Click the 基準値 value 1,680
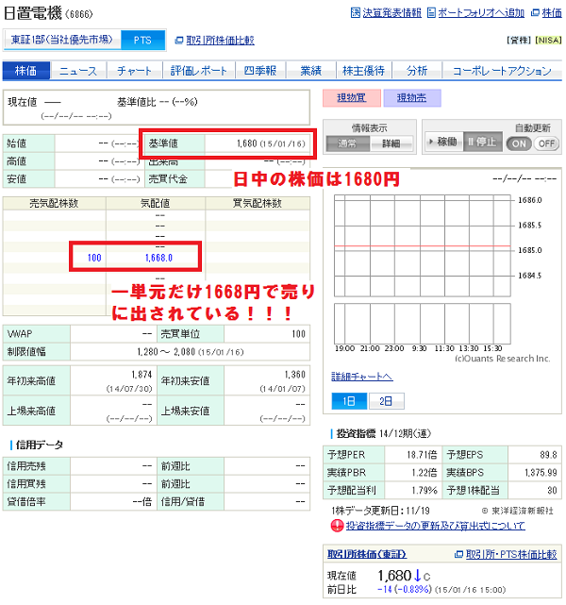This screenshot has width=566, height=605. [x=247, y=143]
